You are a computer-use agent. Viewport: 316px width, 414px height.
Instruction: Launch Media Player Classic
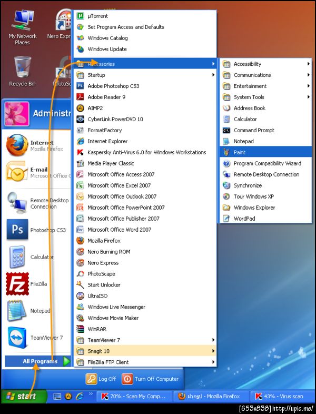[145, 163]
